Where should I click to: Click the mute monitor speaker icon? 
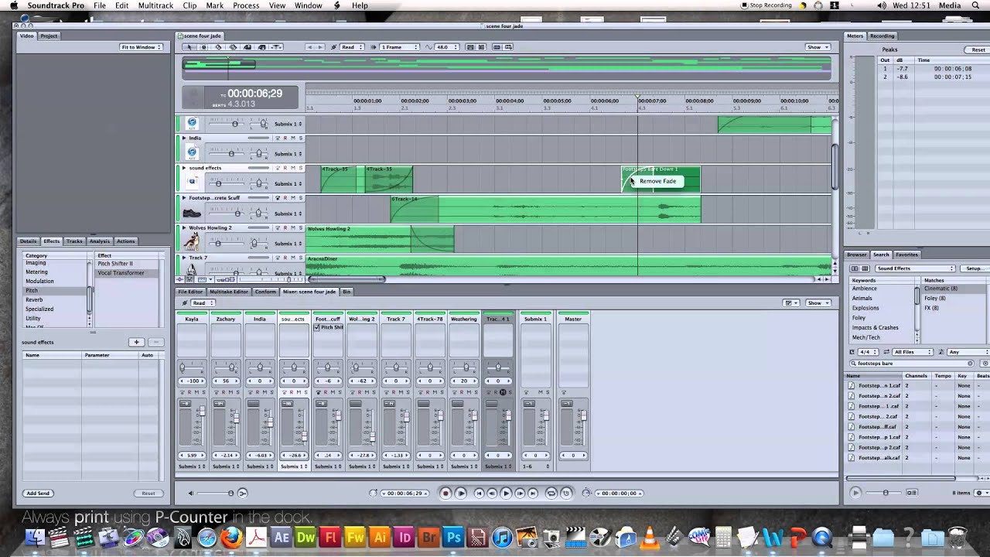191,493
